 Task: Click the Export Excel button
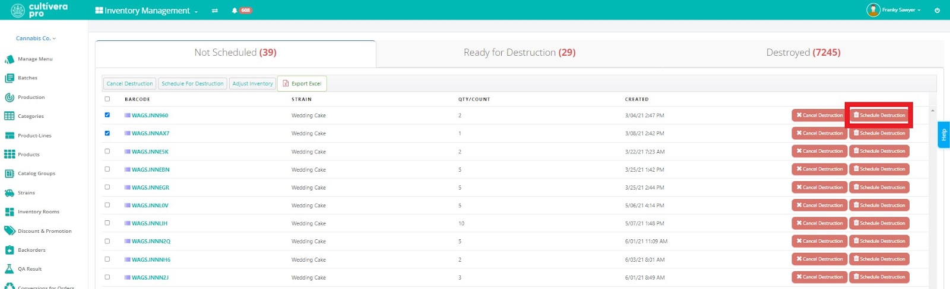[x=302, y=84]
